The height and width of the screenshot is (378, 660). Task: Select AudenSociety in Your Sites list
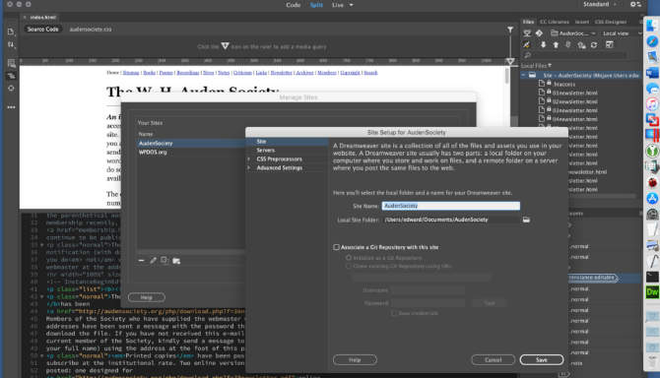[x=191, y=144]
